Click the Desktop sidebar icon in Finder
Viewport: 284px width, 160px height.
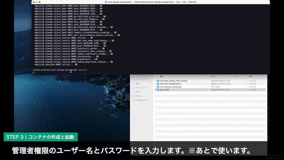click(134, 80)
